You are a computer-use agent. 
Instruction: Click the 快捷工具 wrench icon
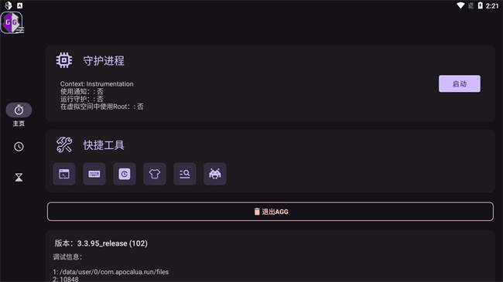(x=64, y=144)
